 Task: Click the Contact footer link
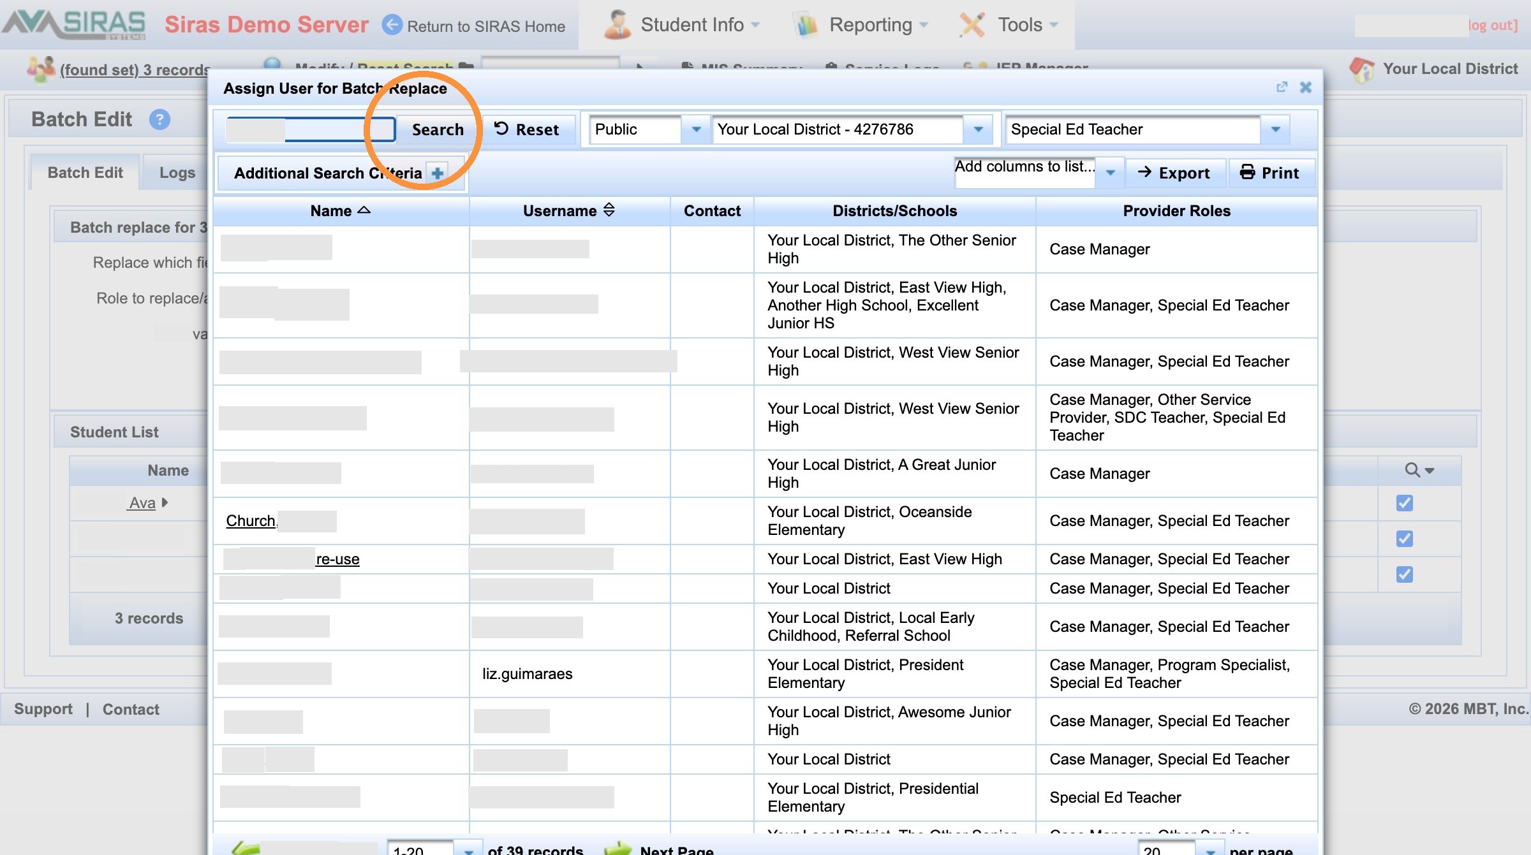(131, 709)
